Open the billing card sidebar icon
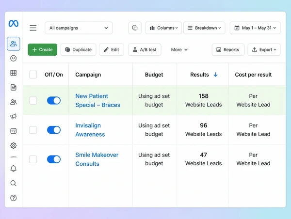Image resolution: width=291 pixels, height=219 pixels. [x=14, y=131]
